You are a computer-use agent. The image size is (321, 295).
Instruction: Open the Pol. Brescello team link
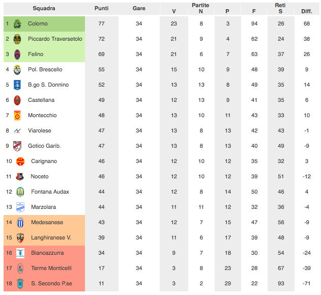coord(45,69)
